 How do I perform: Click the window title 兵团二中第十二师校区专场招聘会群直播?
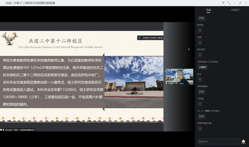click(x=30, y=3)
